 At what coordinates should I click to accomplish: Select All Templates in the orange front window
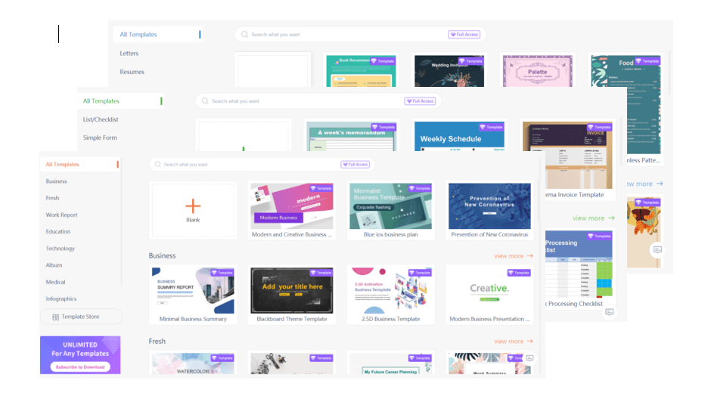[63, 165]
